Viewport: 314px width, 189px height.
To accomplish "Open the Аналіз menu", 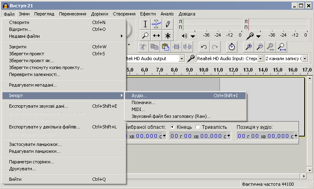I will [x=167, y=14].
